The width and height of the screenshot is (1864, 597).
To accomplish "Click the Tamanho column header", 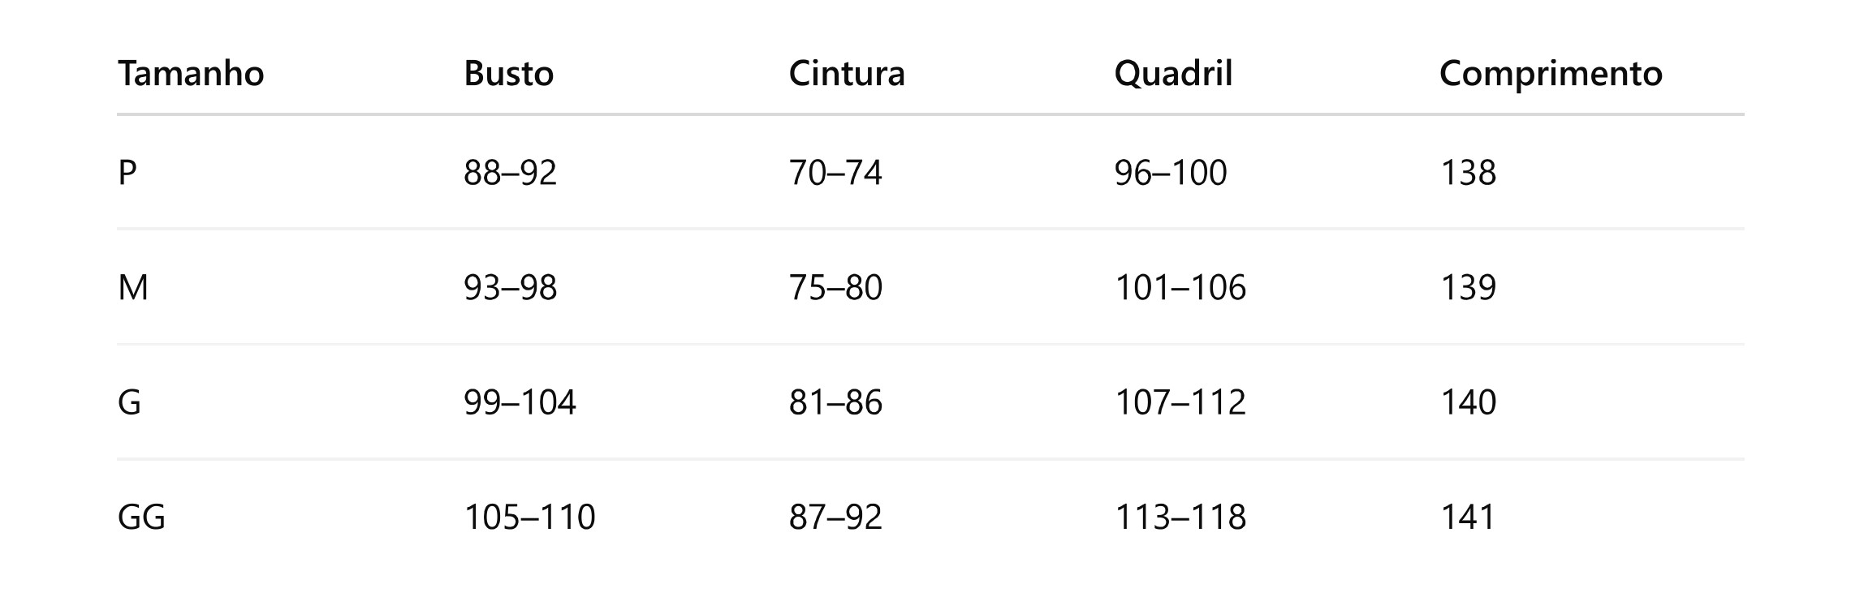I will (191, 74).
